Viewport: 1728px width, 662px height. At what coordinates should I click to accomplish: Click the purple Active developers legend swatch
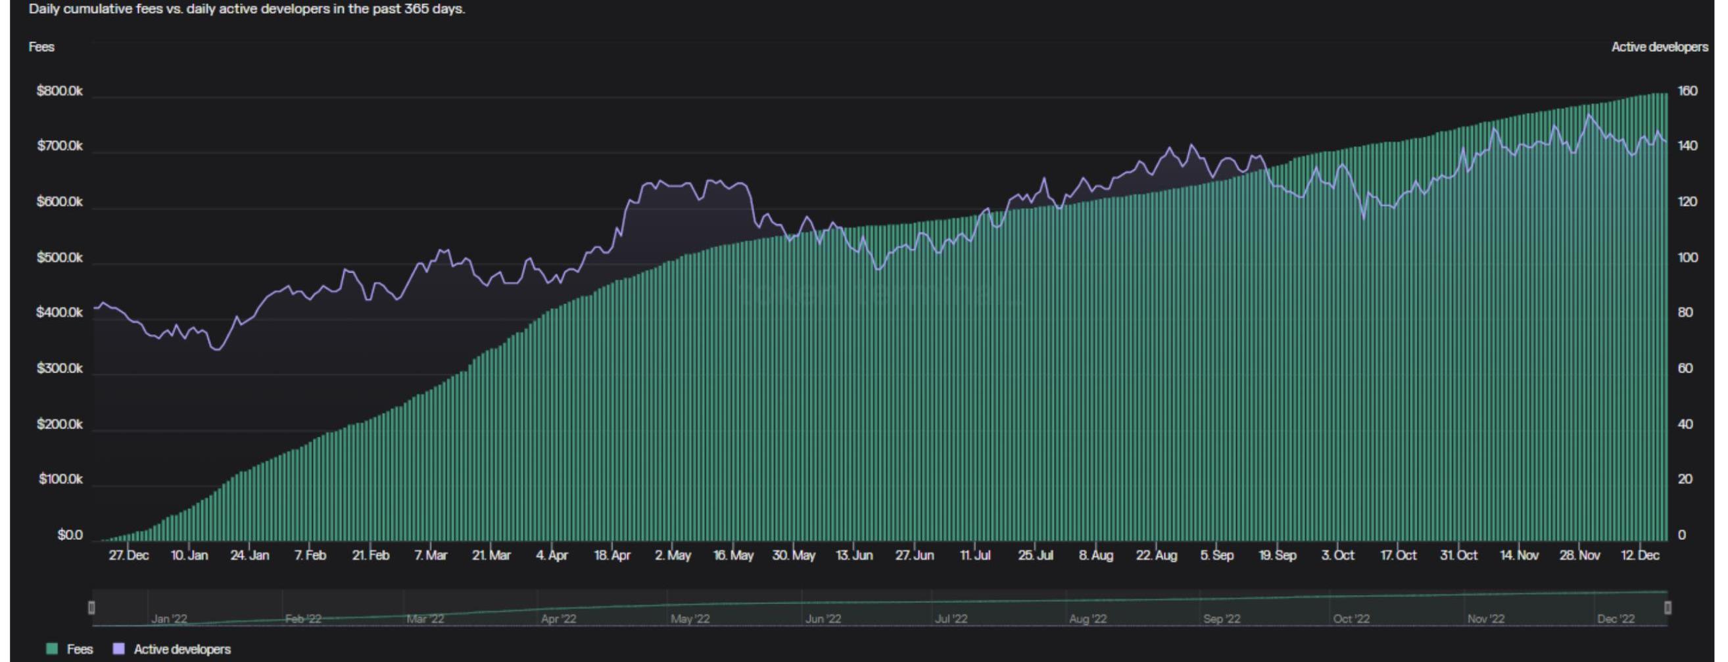point(120,649)
